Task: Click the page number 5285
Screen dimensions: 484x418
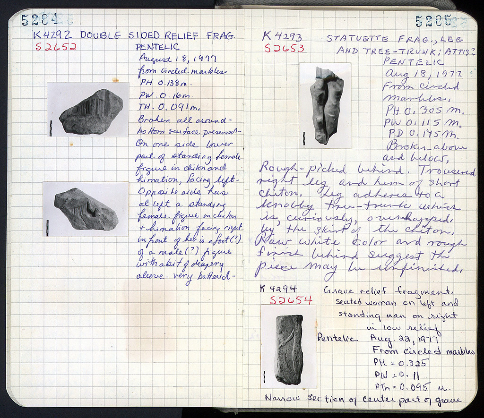Action: coord(433,21)
